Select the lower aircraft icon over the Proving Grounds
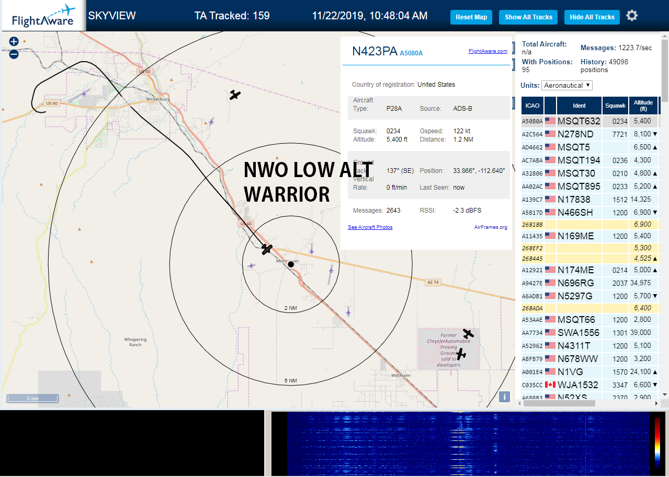The image size is (669, 477). [x=461, y=354]
